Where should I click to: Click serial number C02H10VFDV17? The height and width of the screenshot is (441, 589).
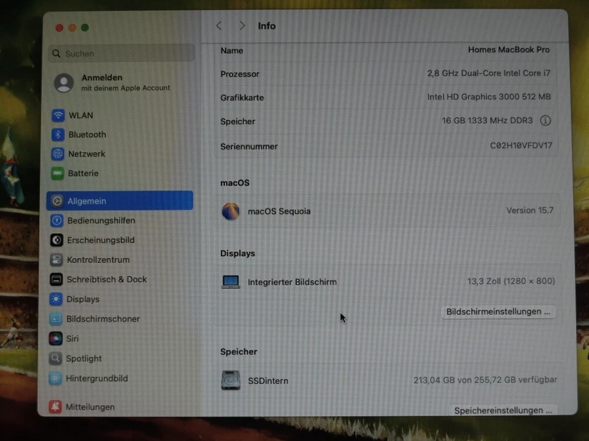coord(521,146)
